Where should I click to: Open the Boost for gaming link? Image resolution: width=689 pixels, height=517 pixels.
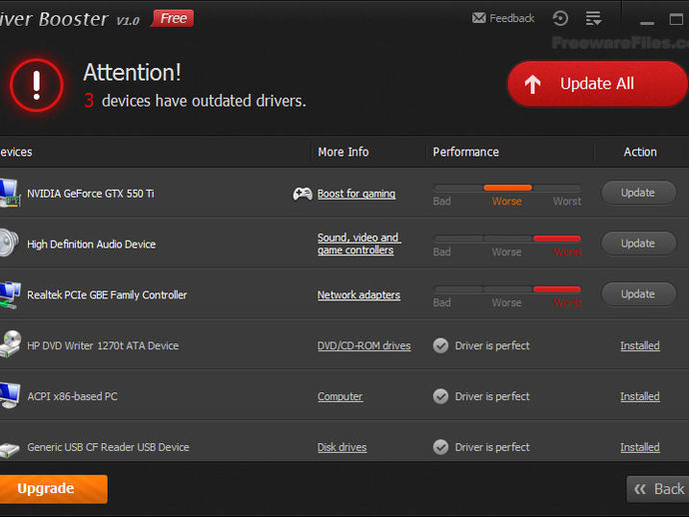pos(356,194)
